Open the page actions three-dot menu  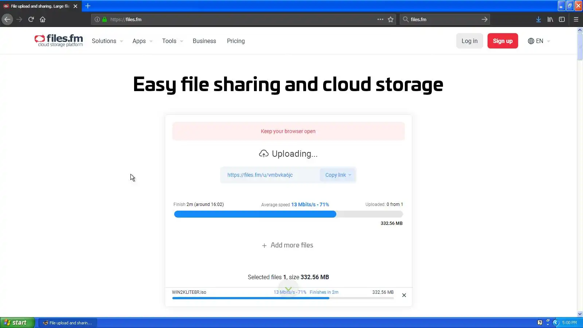(380, 19)
